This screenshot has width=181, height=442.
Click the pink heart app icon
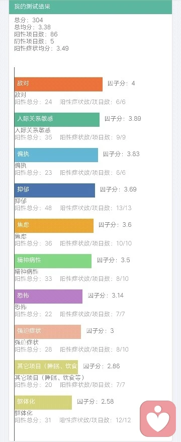click(x=158, y=419)
